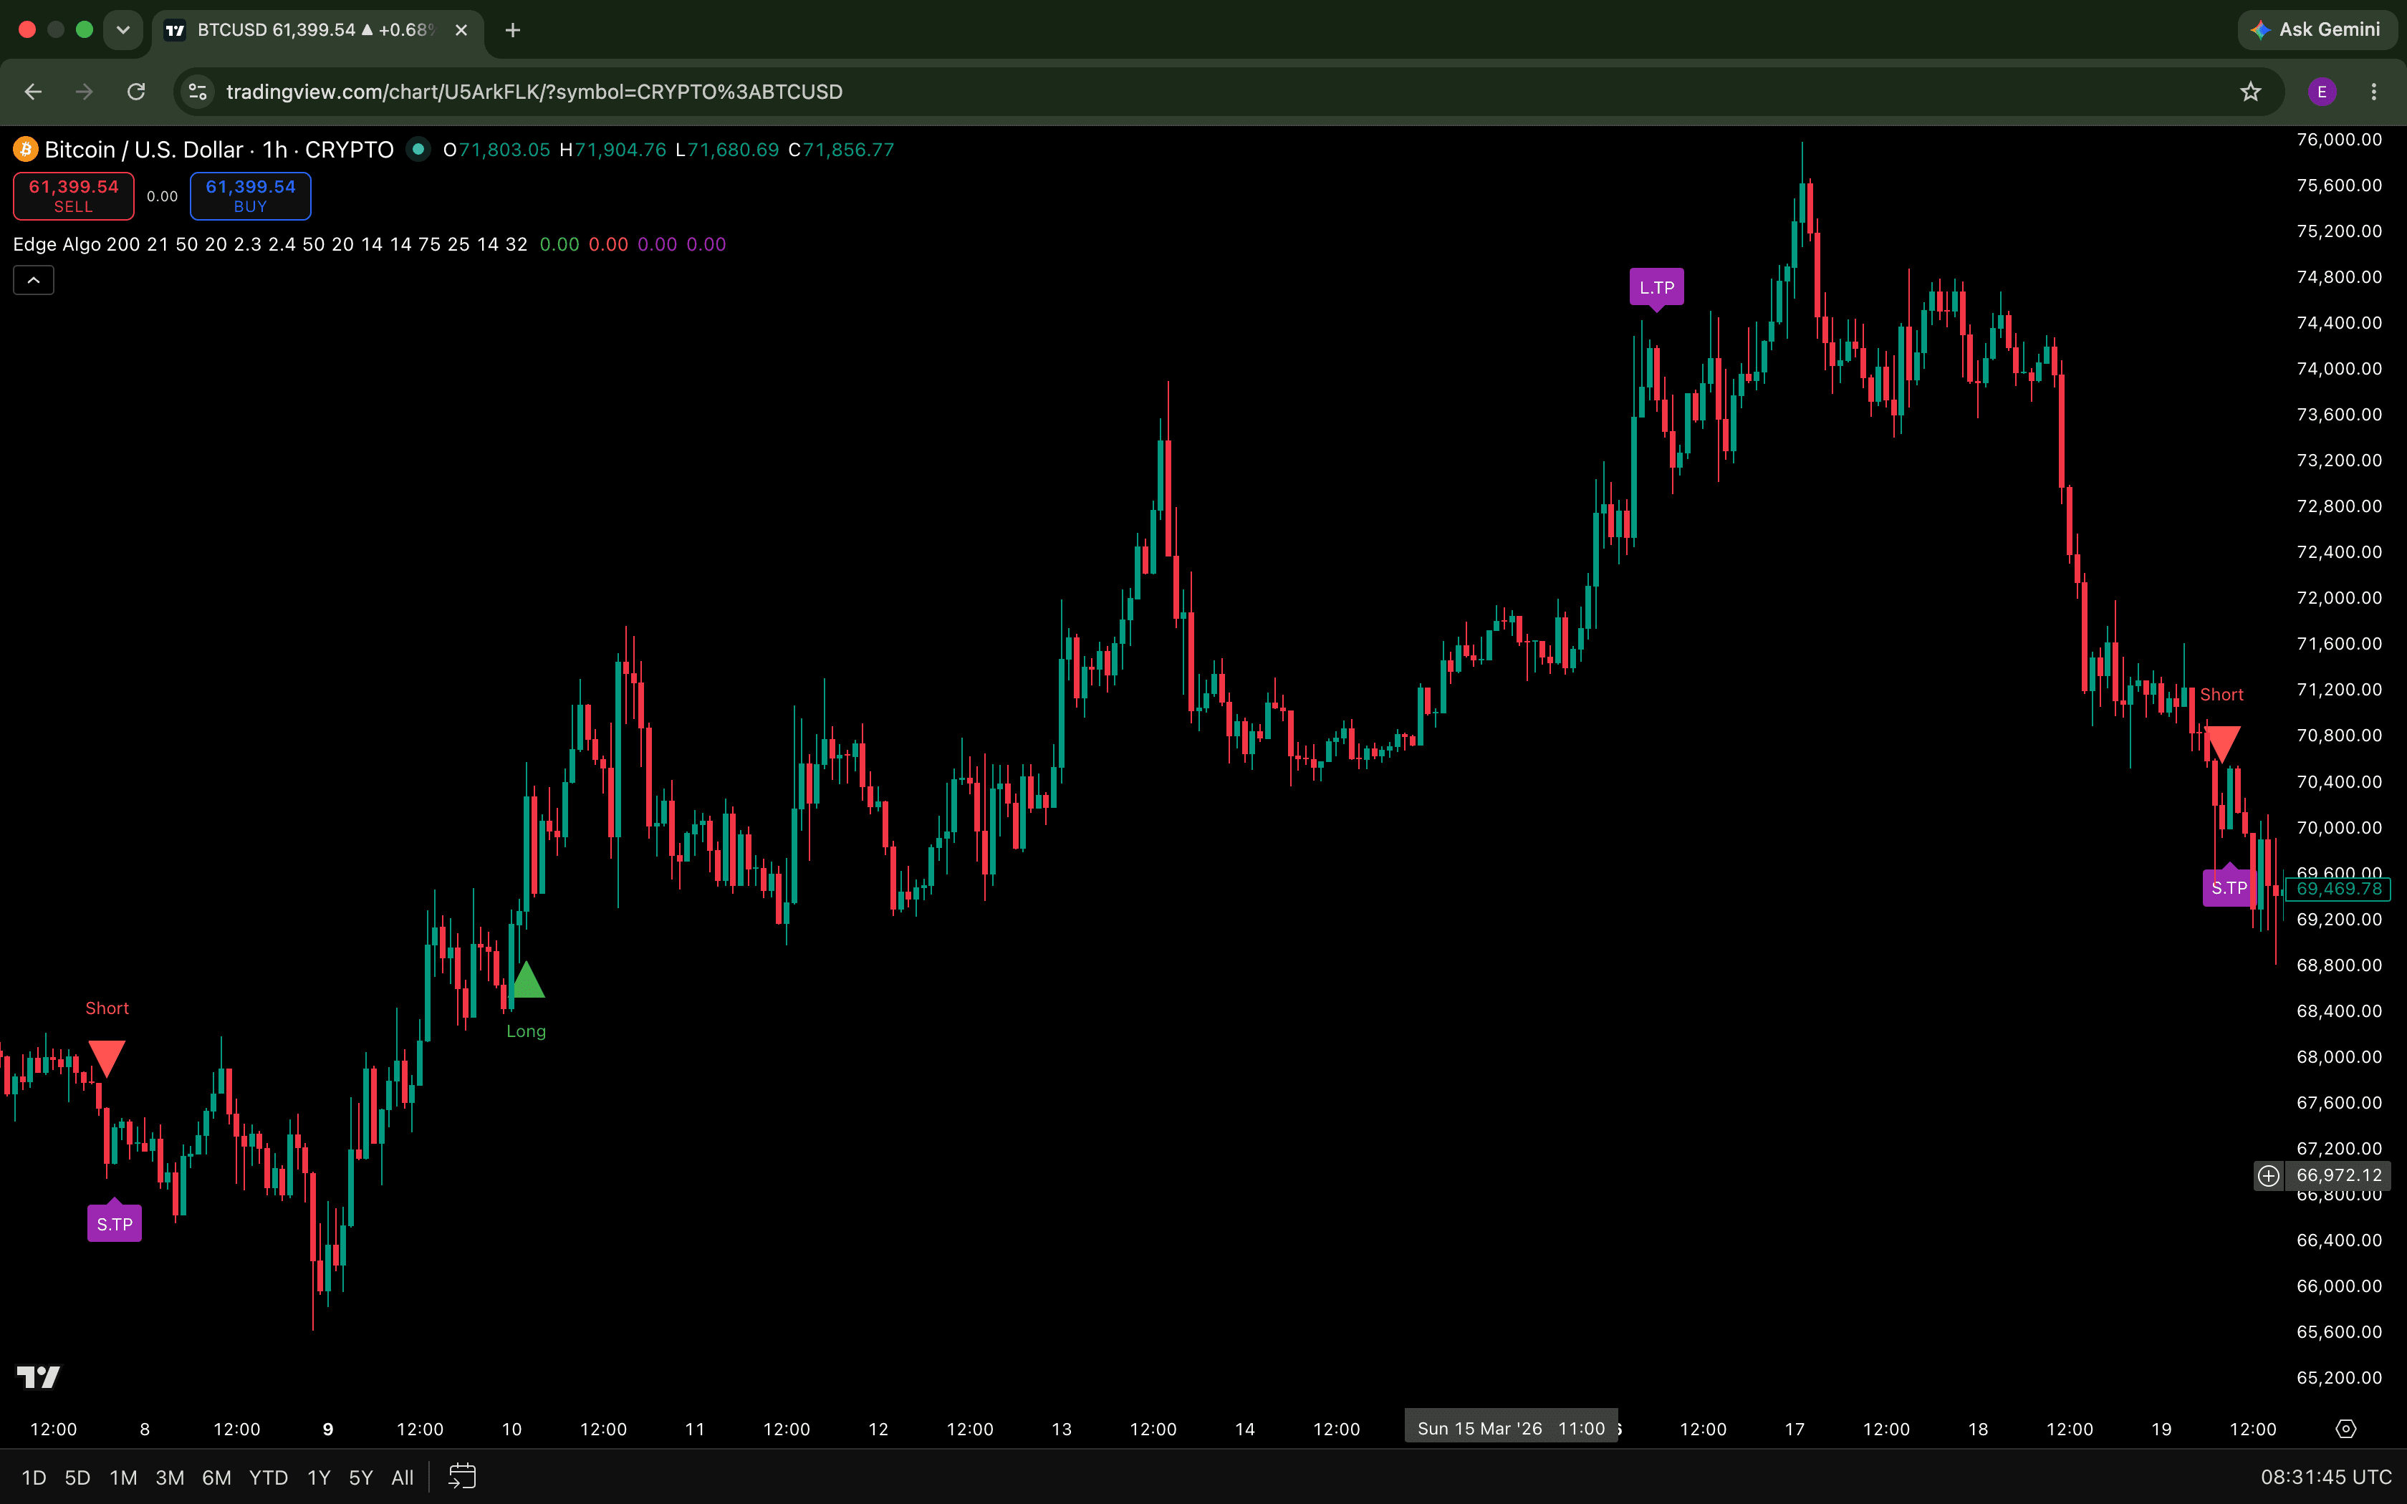Set chart range to 1Y
Screen dimensions: 2407x1504
[318, 1477]
